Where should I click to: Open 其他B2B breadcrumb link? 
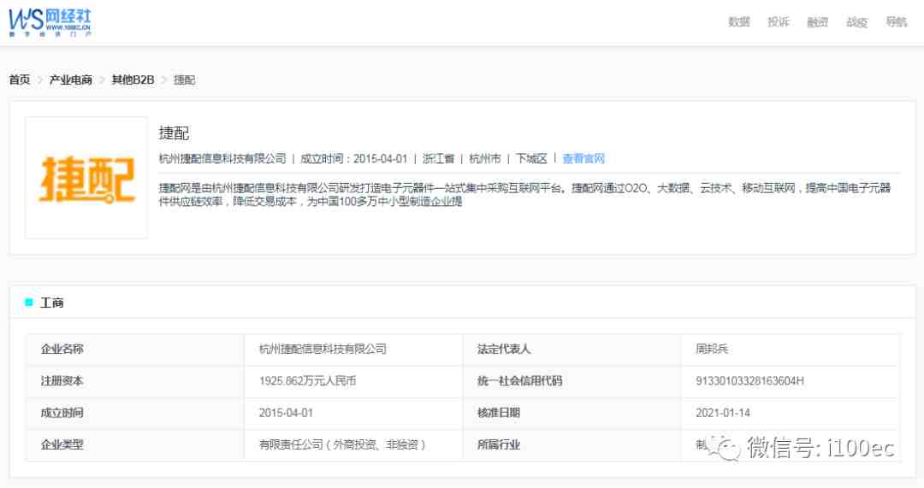pyautogui.click(x=133, y=79)
